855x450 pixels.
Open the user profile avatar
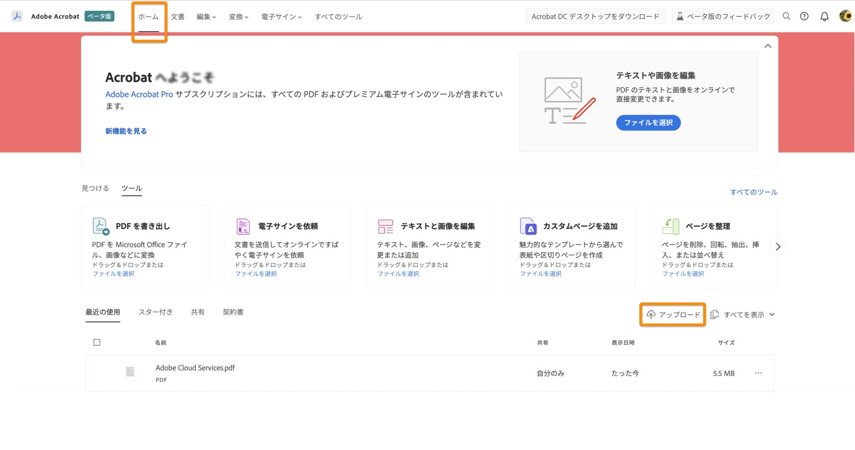(x=845, y=16)
